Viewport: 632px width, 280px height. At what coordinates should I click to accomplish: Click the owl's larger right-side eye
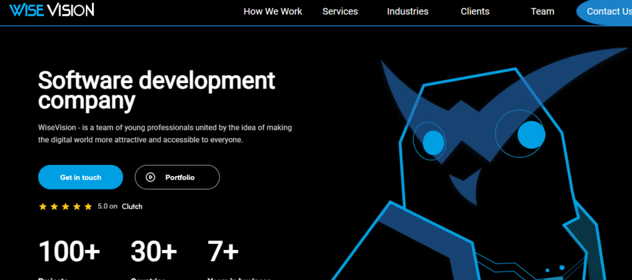(530, 135)
